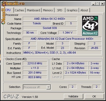Select the CPU tab
This screenshot has width=106, height=101.
click(8, 10)
